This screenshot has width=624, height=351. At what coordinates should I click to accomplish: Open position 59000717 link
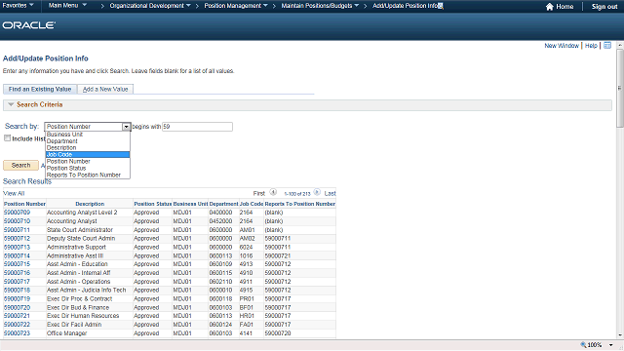17,282
